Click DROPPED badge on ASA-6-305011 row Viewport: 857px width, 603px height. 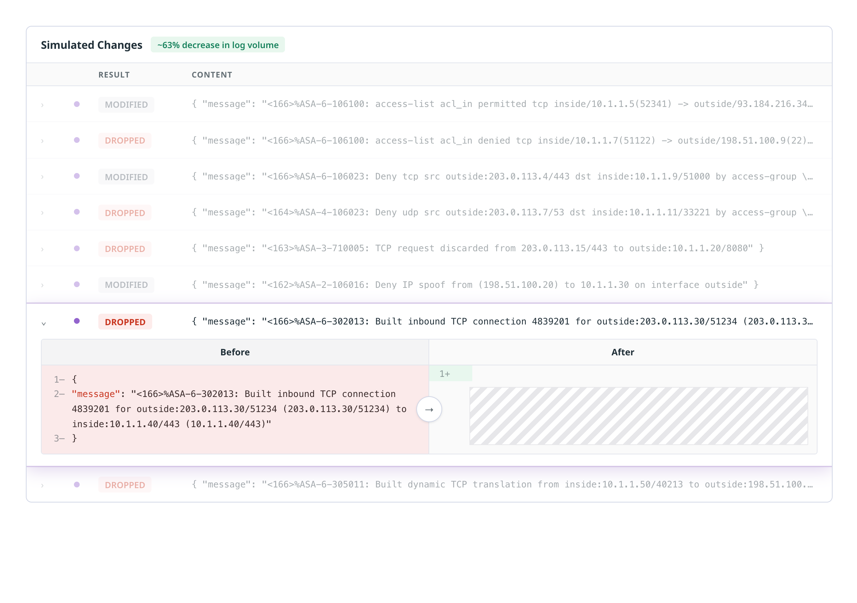click(125, 485)
